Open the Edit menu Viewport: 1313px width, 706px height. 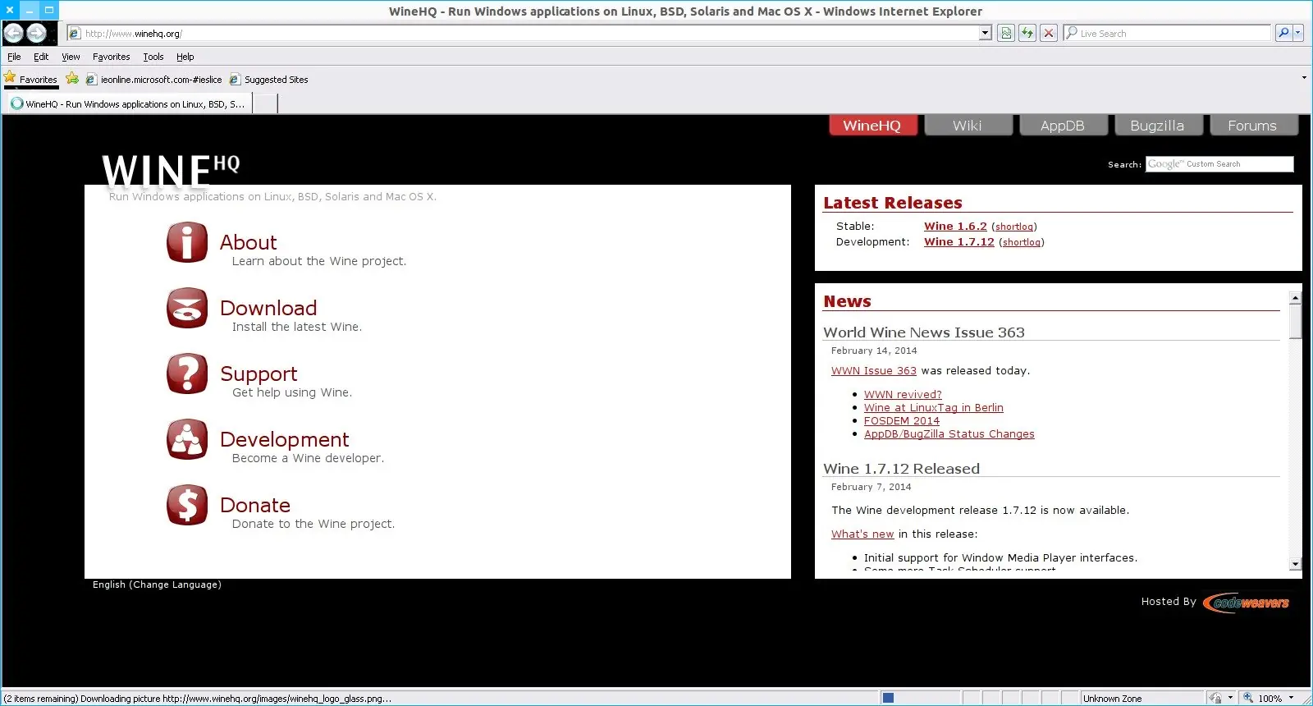click(41, 57)
